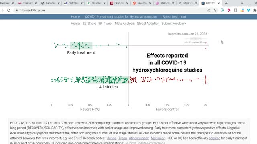Screen dimensions: 257x144
Task: Open the McKinnon study link
Action: [x=158, y=138]
